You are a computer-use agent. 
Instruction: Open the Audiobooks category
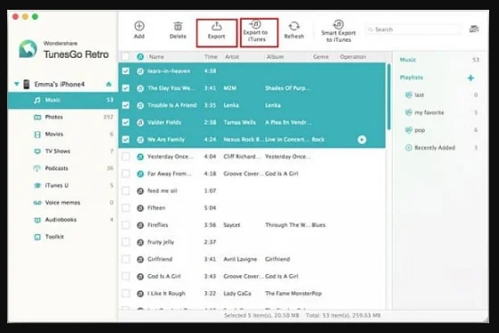point(63,220)
